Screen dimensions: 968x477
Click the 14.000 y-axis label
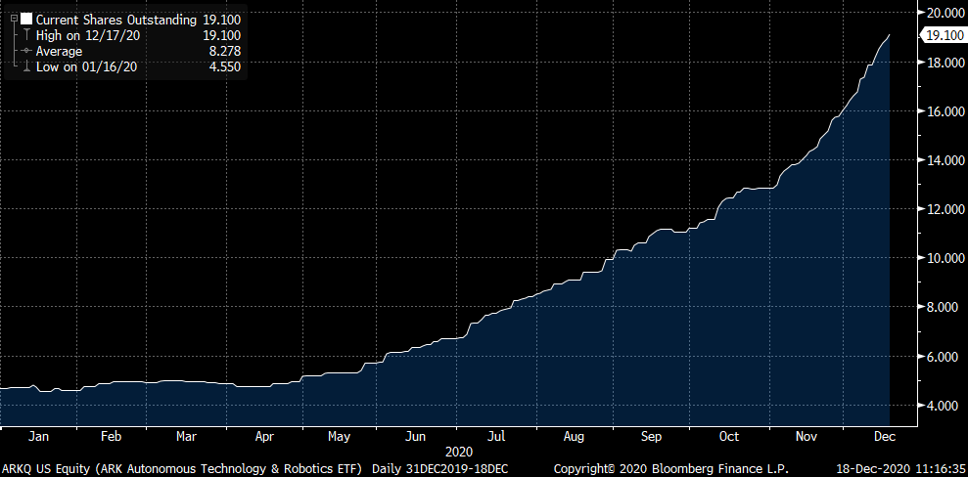pyautogui.click(x=945, y=160)
